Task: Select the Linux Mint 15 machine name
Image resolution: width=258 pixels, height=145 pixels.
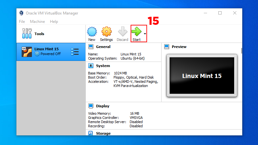Action: pyautogui.click(x=46, y=49)
